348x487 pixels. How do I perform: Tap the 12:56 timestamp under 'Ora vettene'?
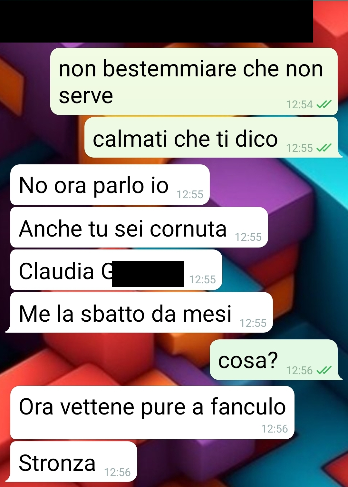click(275, 429)
